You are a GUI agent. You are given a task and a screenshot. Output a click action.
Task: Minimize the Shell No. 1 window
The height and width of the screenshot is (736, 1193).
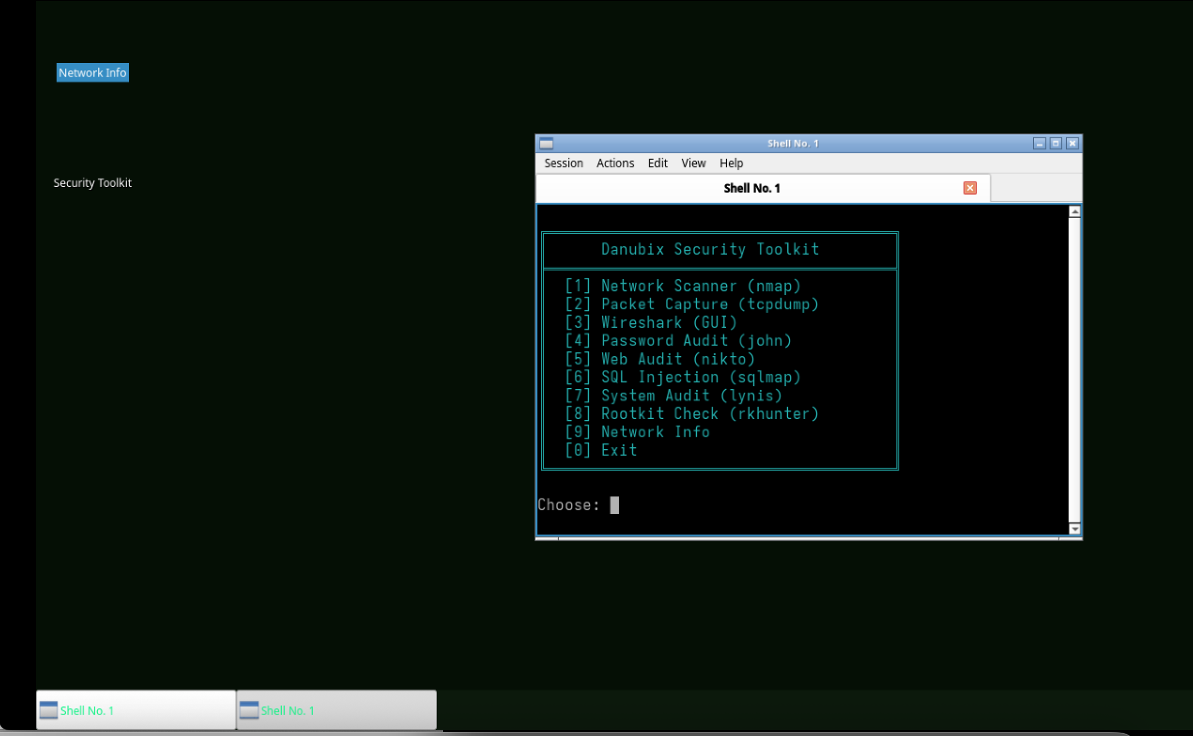pos(1039,143)
